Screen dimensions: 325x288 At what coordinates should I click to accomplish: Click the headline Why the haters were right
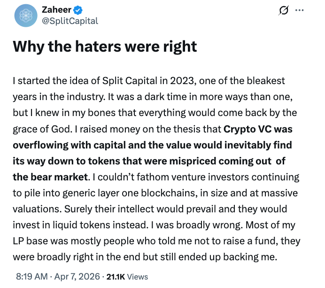104,47
